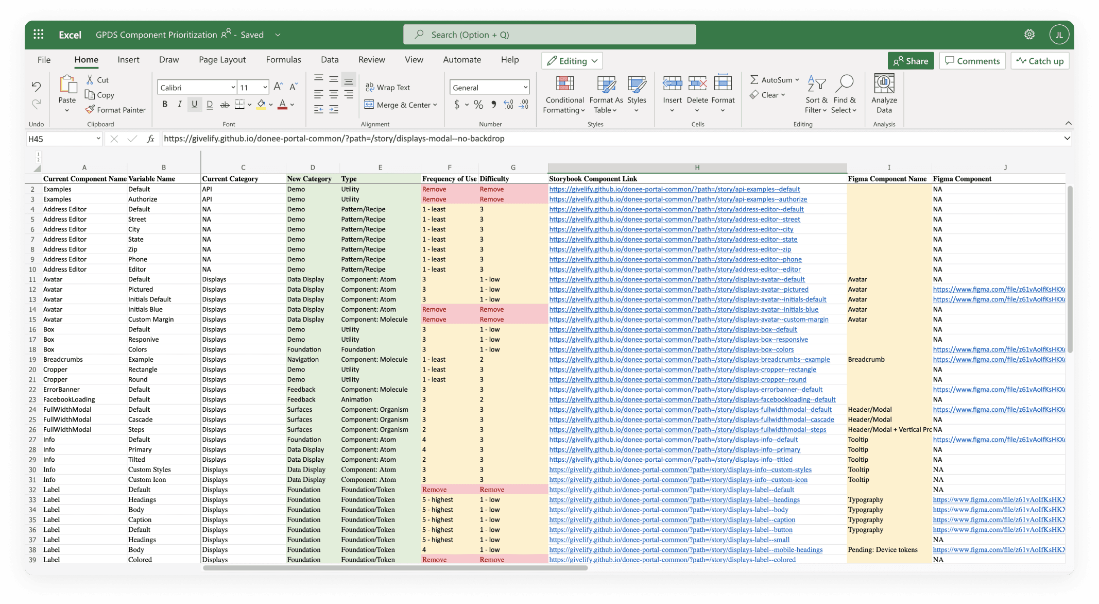Toggle bold formatting

tap(165, 105)
